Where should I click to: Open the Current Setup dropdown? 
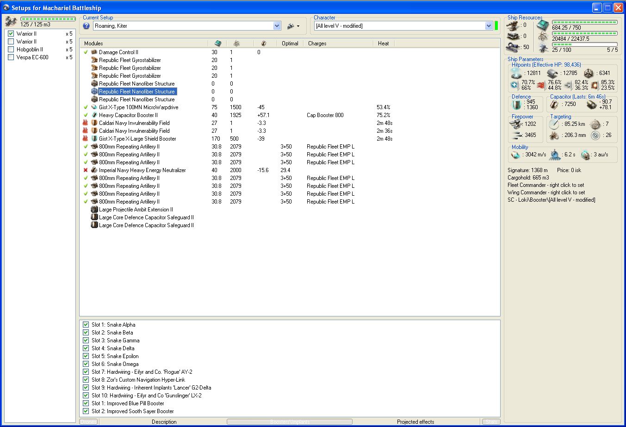277,26
